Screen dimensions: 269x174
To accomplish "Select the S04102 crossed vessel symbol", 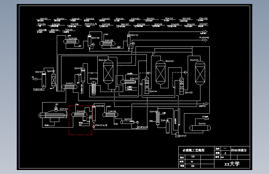I will (x=54, y=80).
